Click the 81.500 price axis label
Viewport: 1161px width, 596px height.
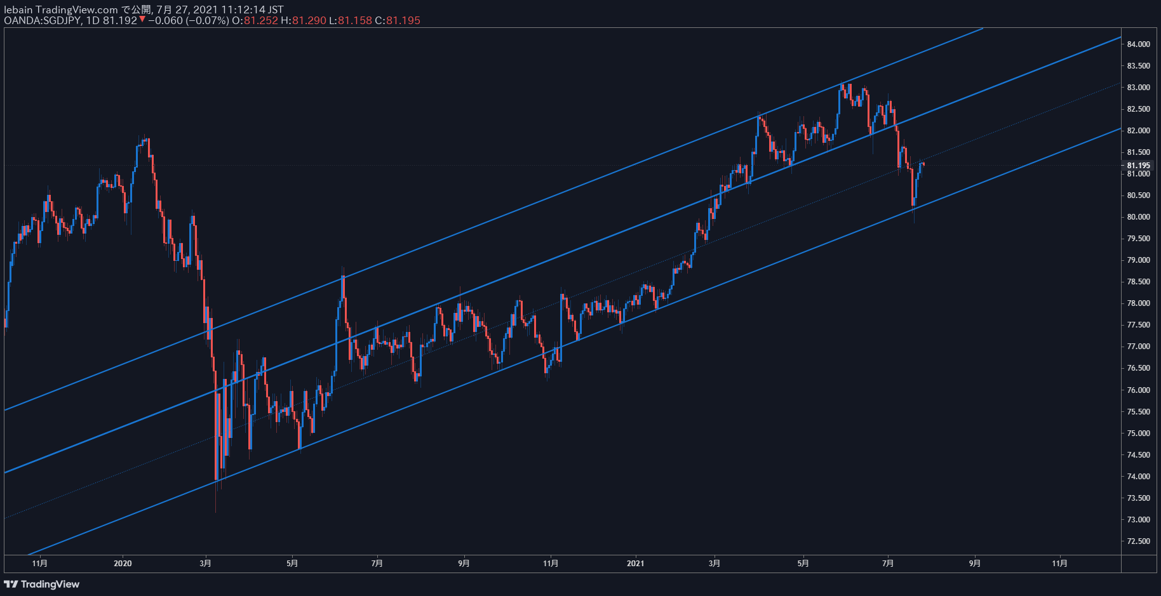click(1138, 152)
